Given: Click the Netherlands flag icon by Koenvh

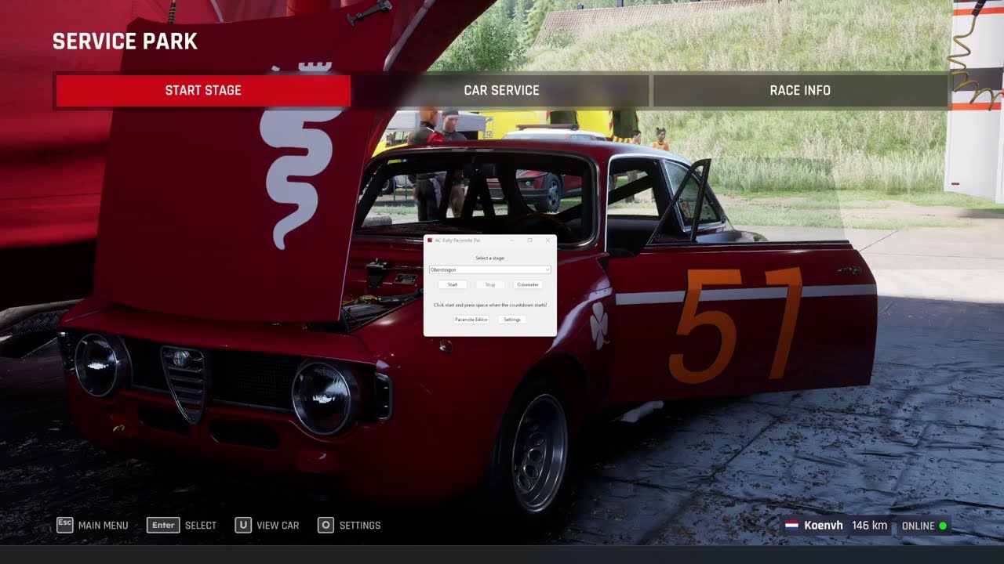Looking at the screenshot, I should (x=792, y=525).
